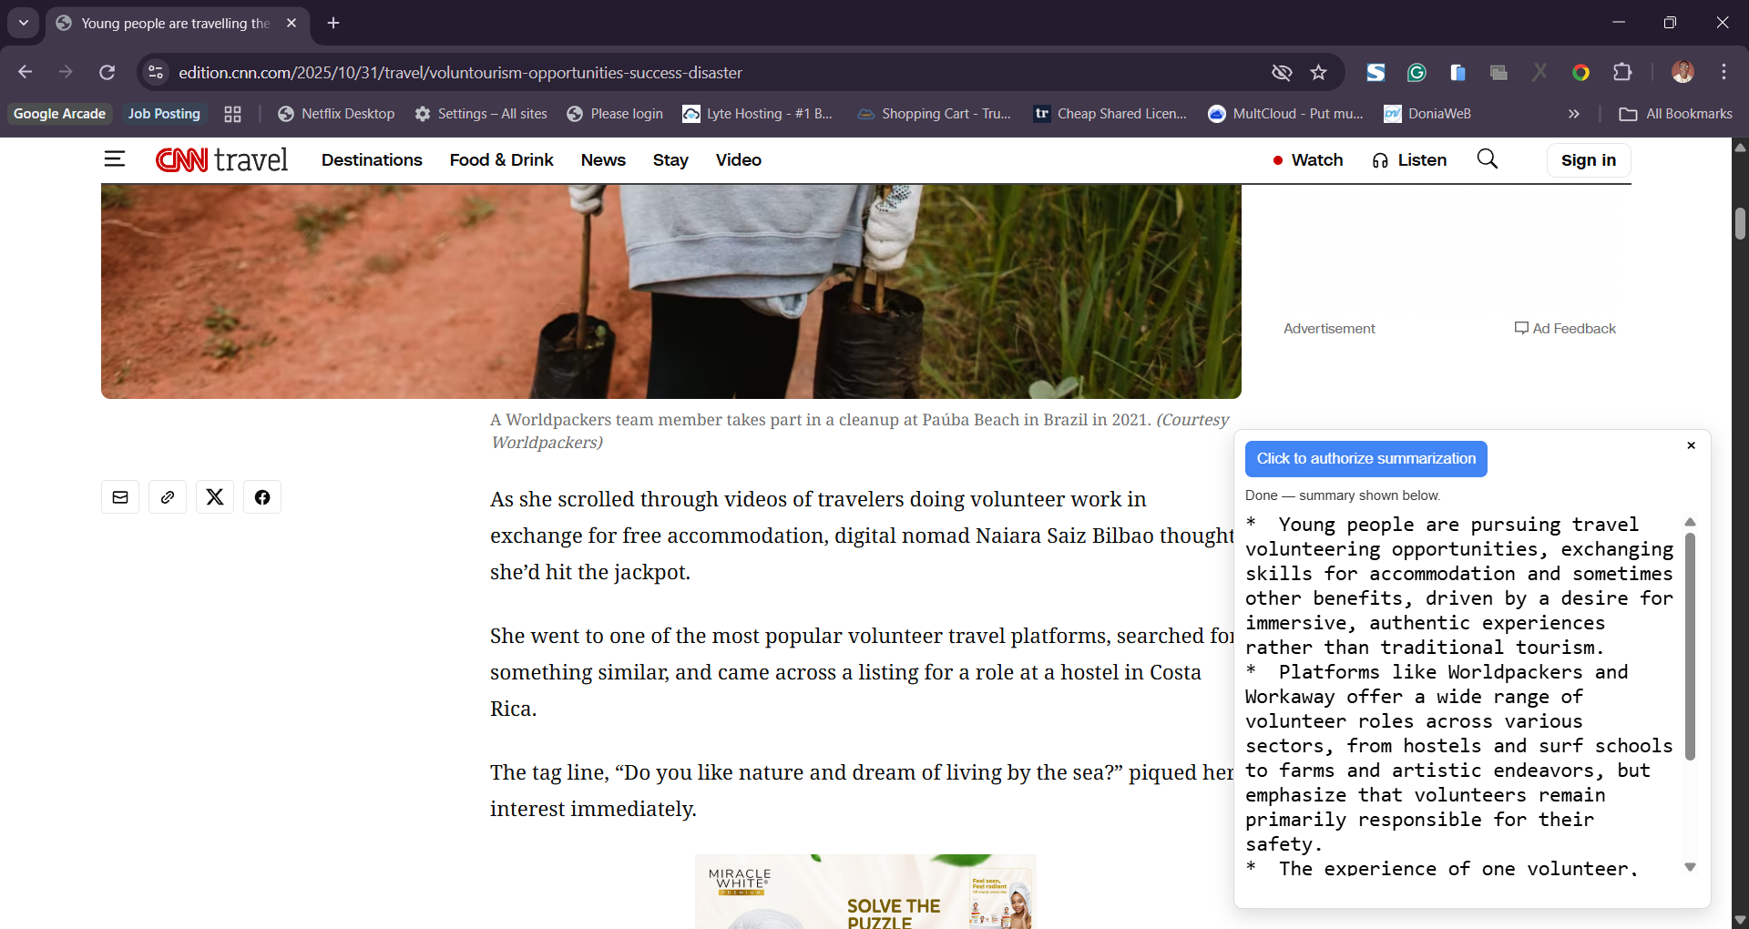The image size is (1749, 929).
Task: Click 'Done — summary shown below.' status text
Action: pyautogui.click(x=1343, y=495)
